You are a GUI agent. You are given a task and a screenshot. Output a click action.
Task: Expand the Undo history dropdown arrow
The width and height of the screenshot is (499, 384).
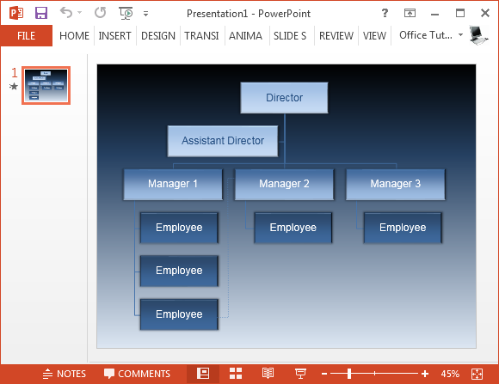tap(79, 13)
